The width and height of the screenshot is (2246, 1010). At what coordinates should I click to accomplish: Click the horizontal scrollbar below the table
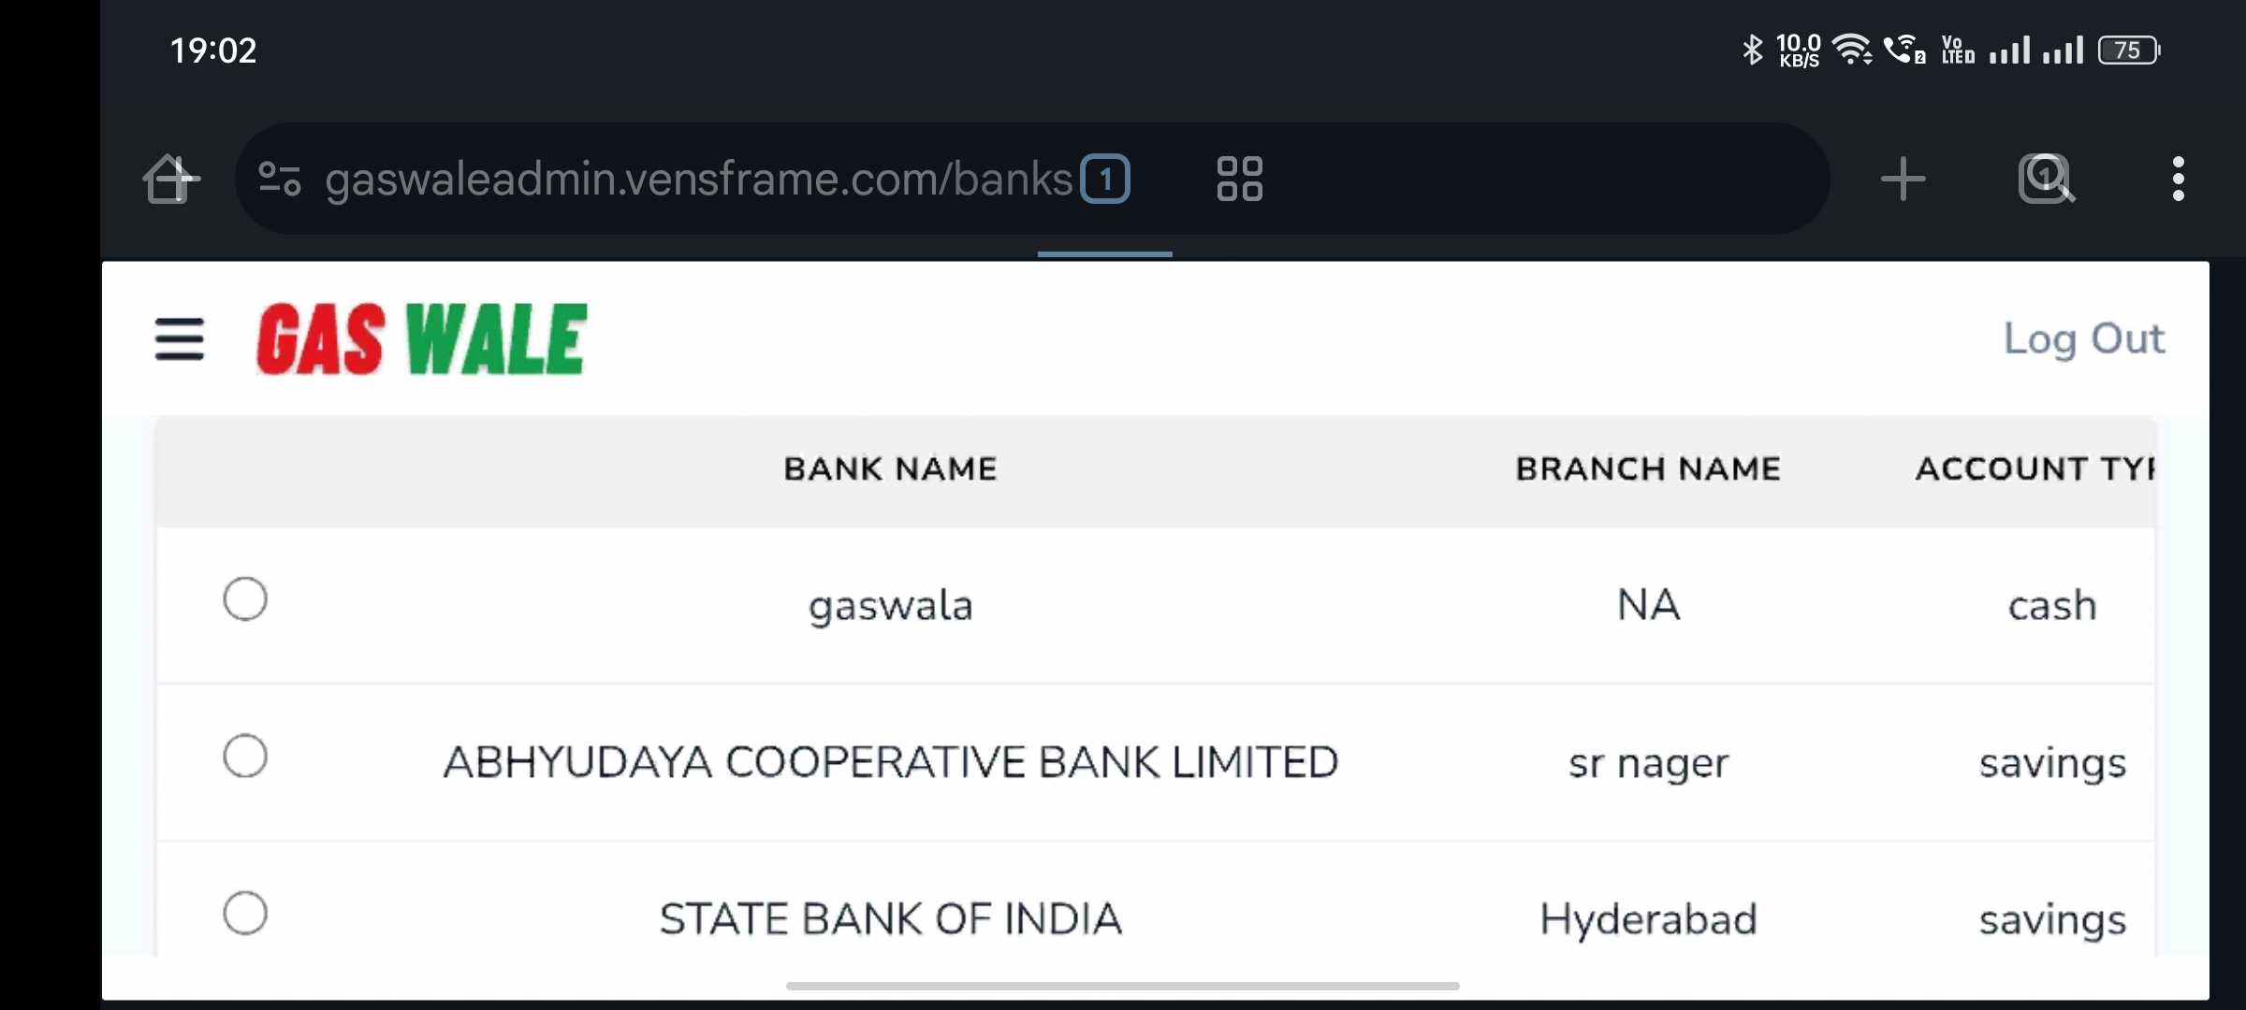click(x=1122, y=986)
